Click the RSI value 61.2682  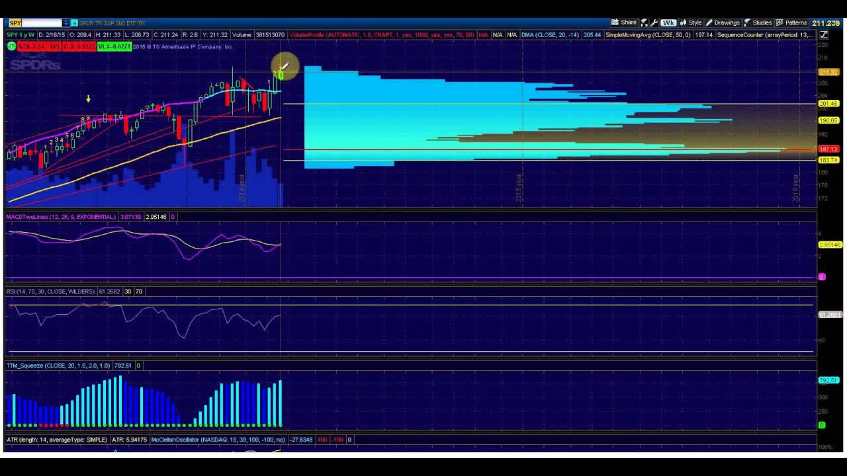click(109, 292)
